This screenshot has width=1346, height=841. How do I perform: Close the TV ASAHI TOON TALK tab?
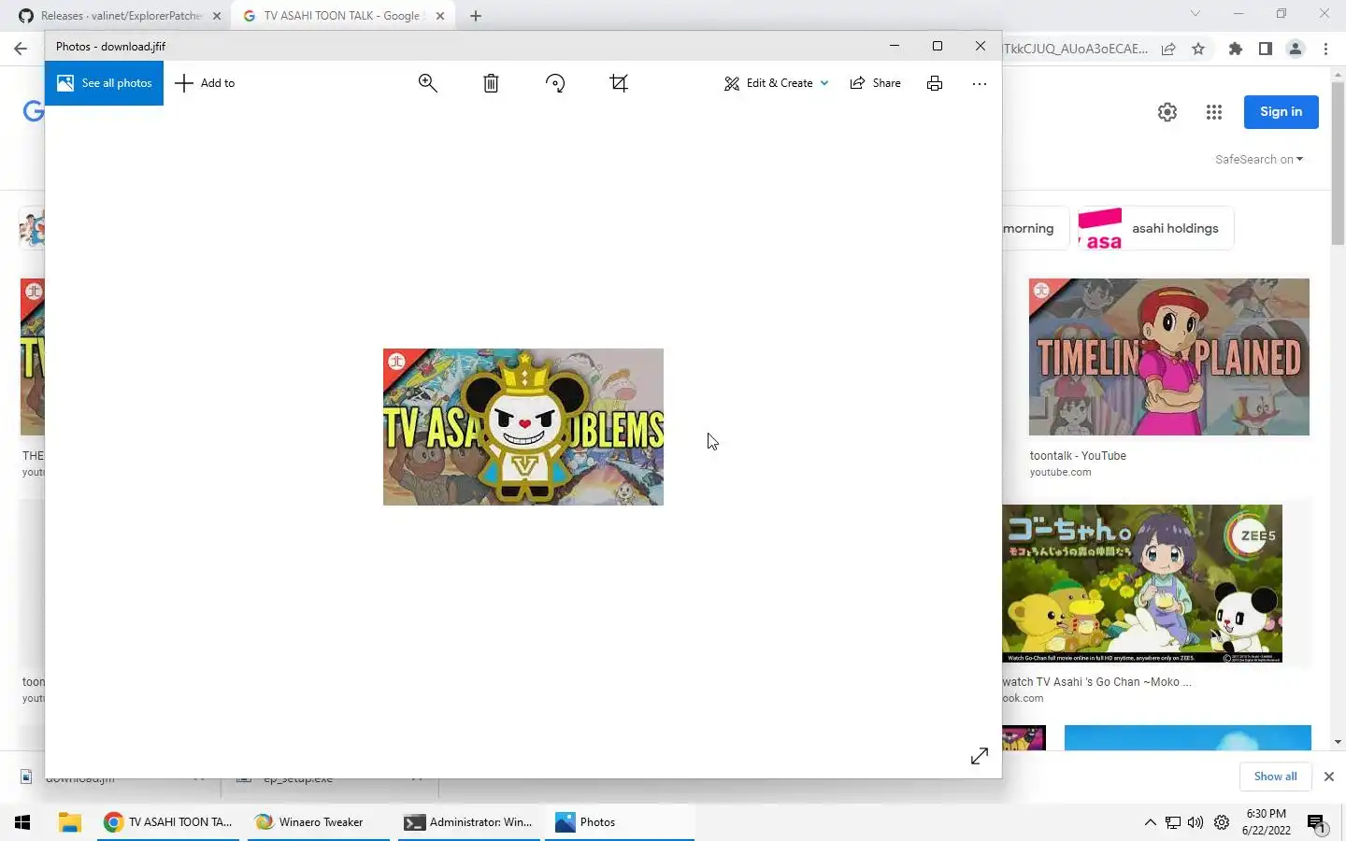click(x=440, y=16)
